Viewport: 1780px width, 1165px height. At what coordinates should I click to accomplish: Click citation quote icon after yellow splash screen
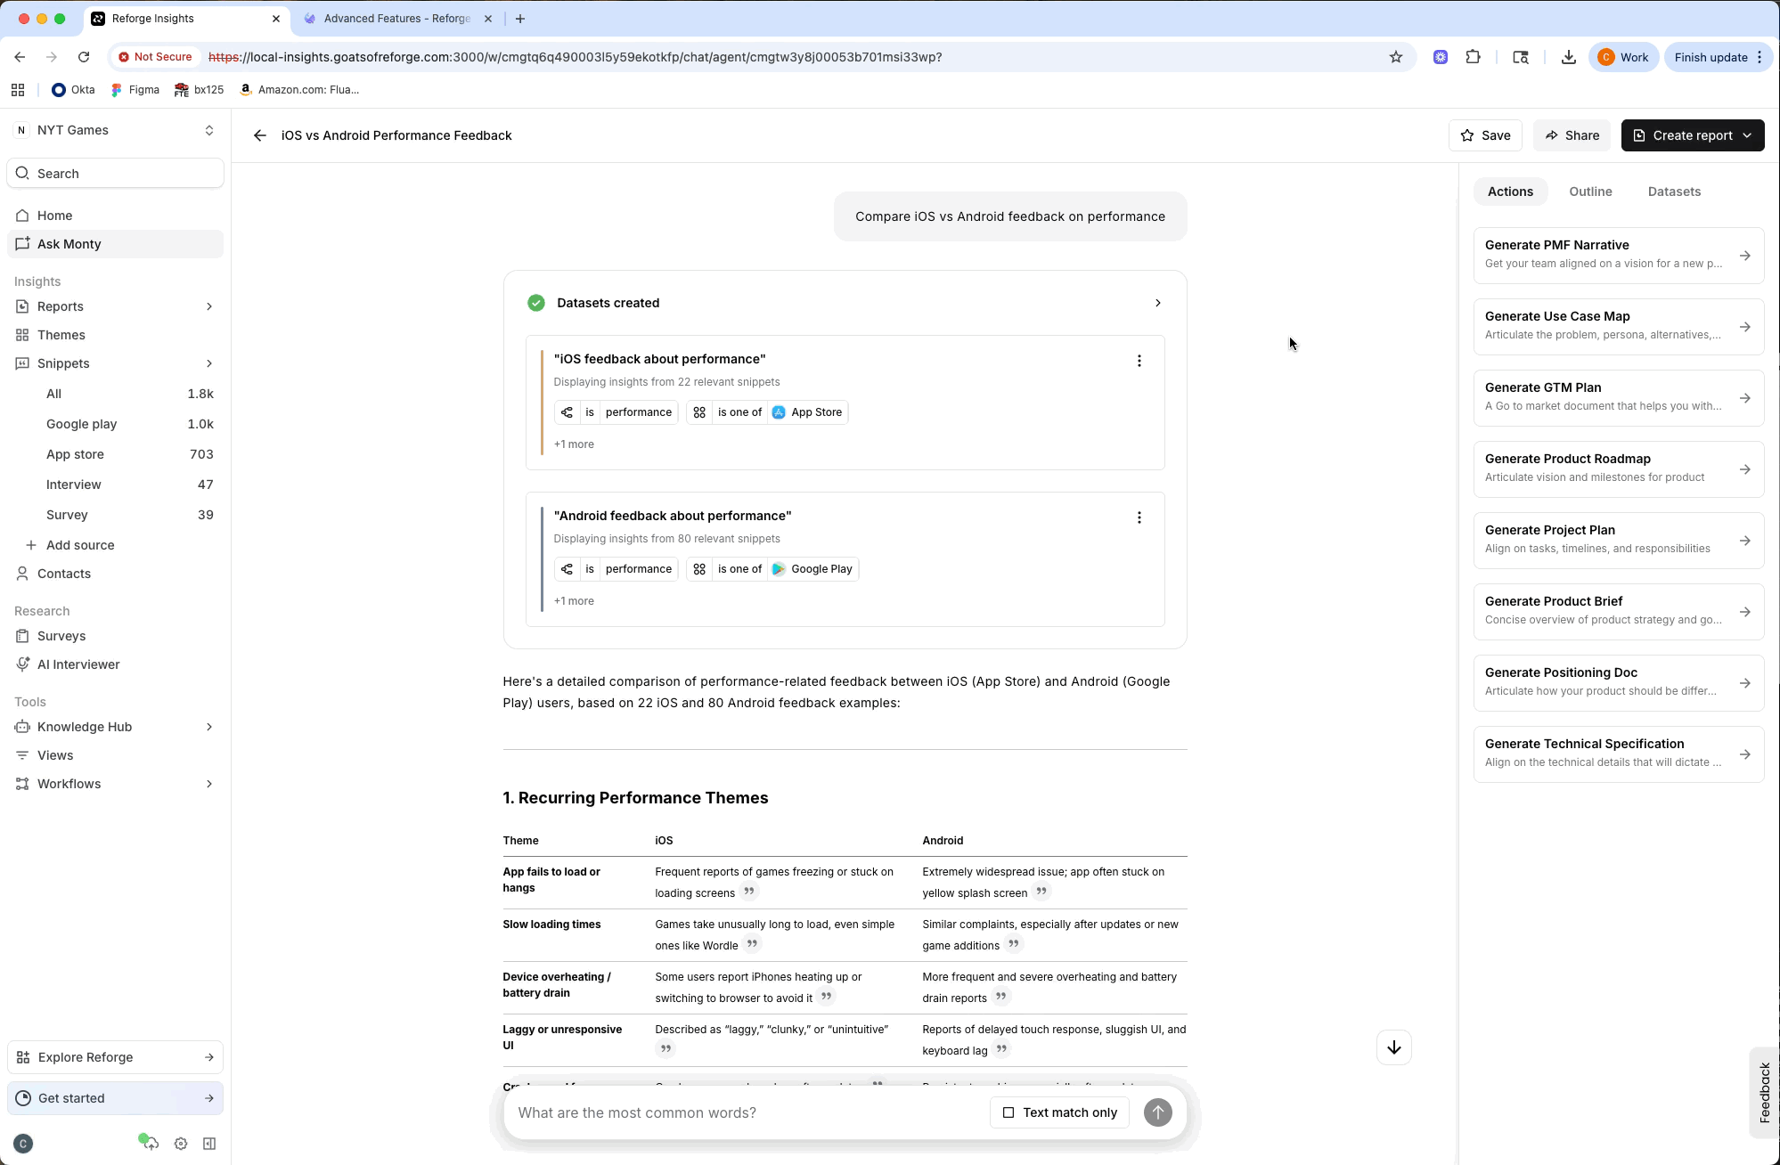coord(1041,892)
